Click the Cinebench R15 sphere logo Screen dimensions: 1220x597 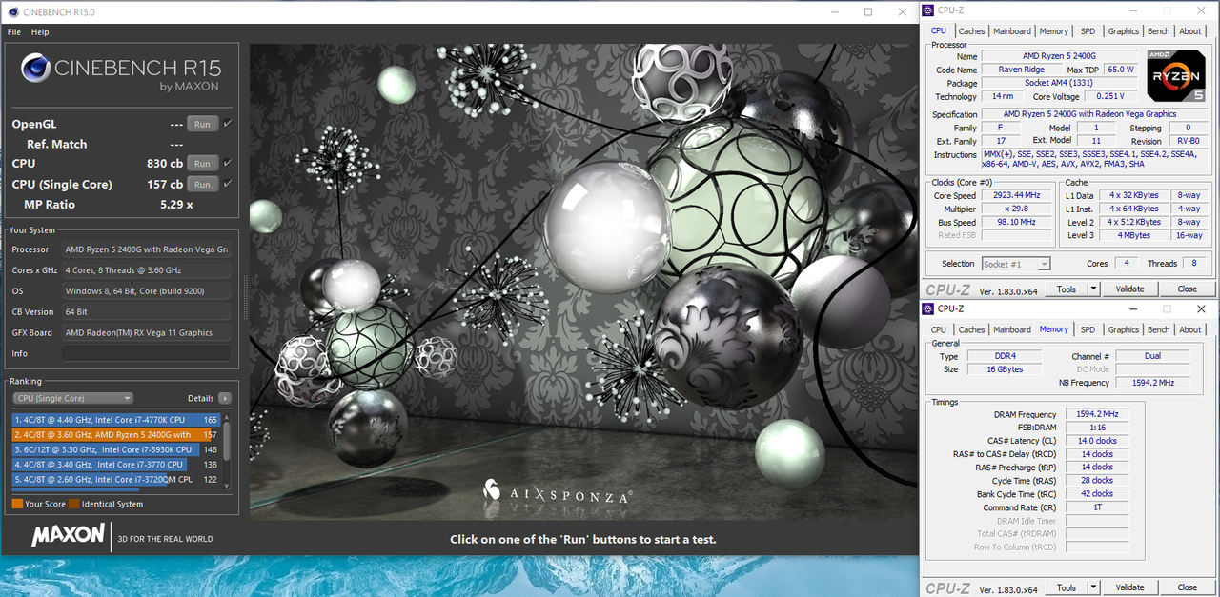pyautogui.click(x=36, y=69)
